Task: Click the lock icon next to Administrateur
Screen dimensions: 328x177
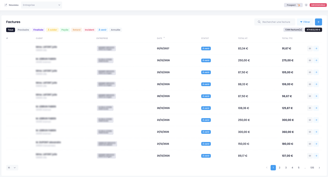Action: pos(306,5)
